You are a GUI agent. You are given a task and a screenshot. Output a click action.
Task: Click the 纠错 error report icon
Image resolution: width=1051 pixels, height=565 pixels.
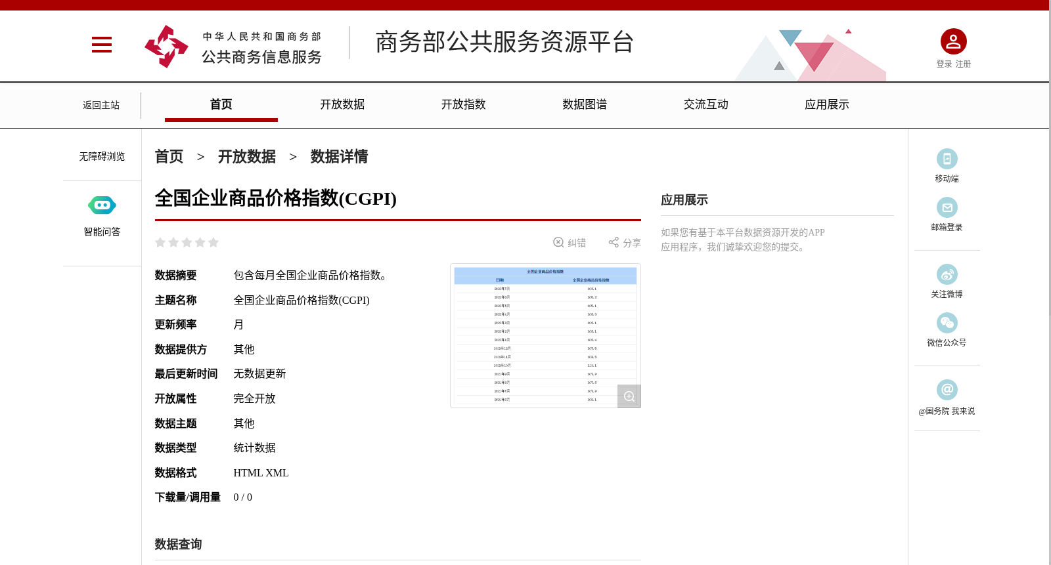[x=558, y=242]
